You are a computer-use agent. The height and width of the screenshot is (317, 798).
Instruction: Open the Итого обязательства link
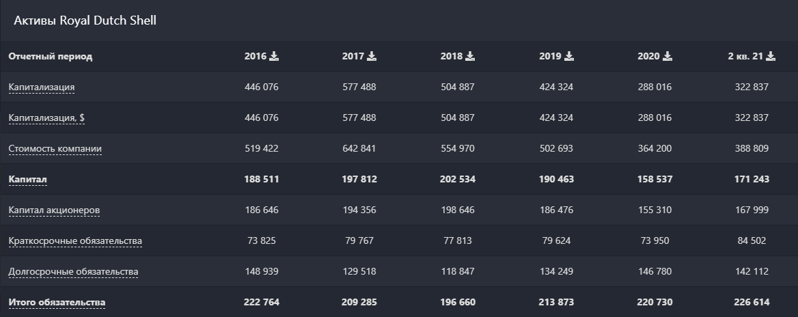pyautogui.click(x=57, y=302)
